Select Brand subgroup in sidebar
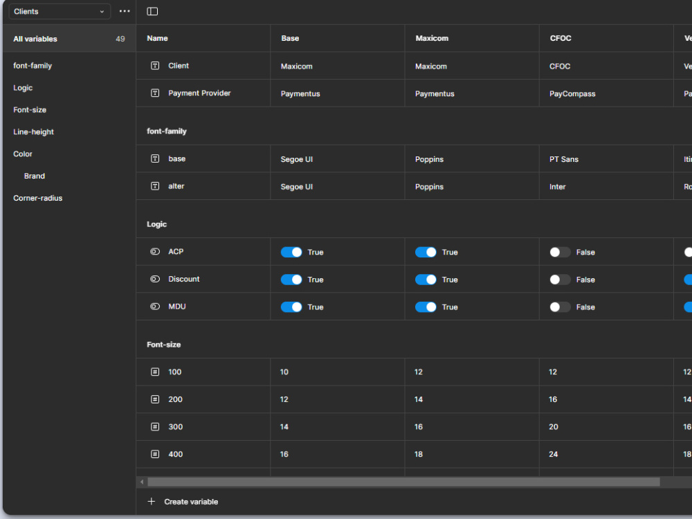 (x=35, y=176)
